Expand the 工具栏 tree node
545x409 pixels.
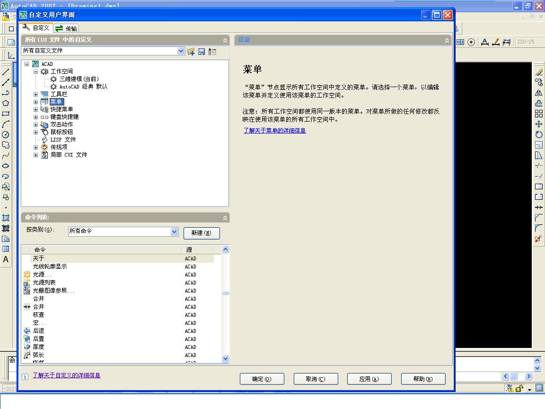click(x=35, y=94)
